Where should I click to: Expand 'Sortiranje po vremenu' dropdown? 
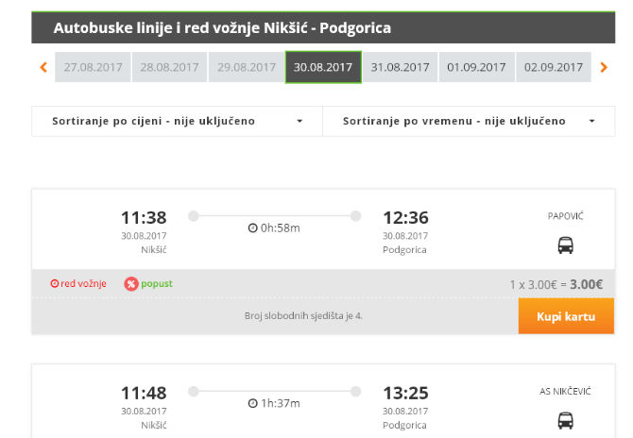point(469,122)
